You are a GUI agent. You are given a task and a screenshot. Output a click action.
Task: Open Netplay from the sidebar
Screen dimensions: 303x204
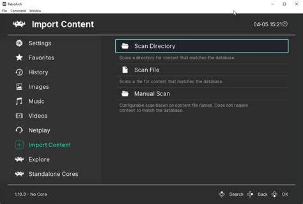click(40, 130)
